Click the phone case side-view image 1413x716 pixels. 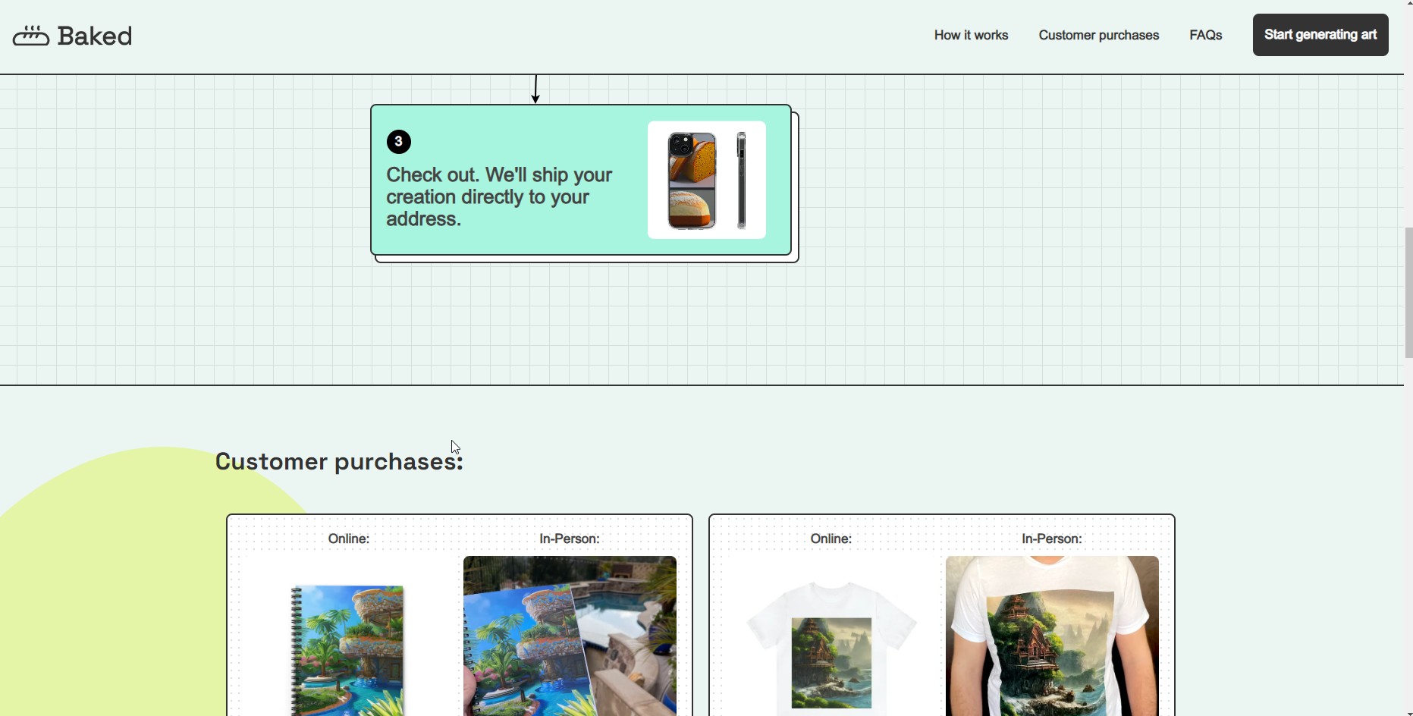[742, 181]
